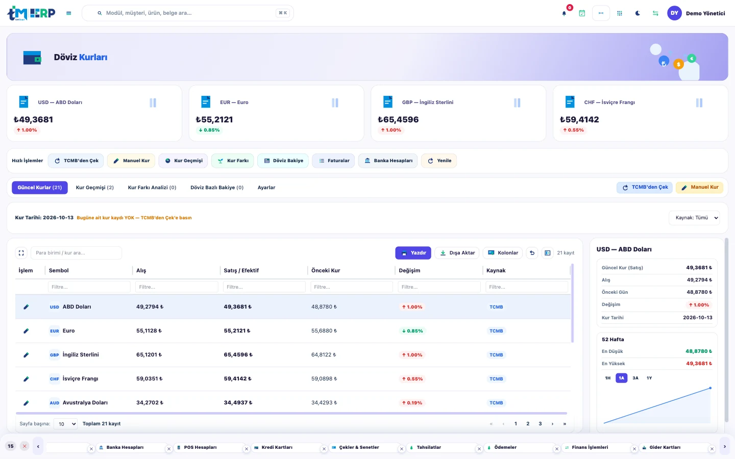Click TCMB'den Çek in quick actions
The image size is (735, 459).
pos(76,161)
